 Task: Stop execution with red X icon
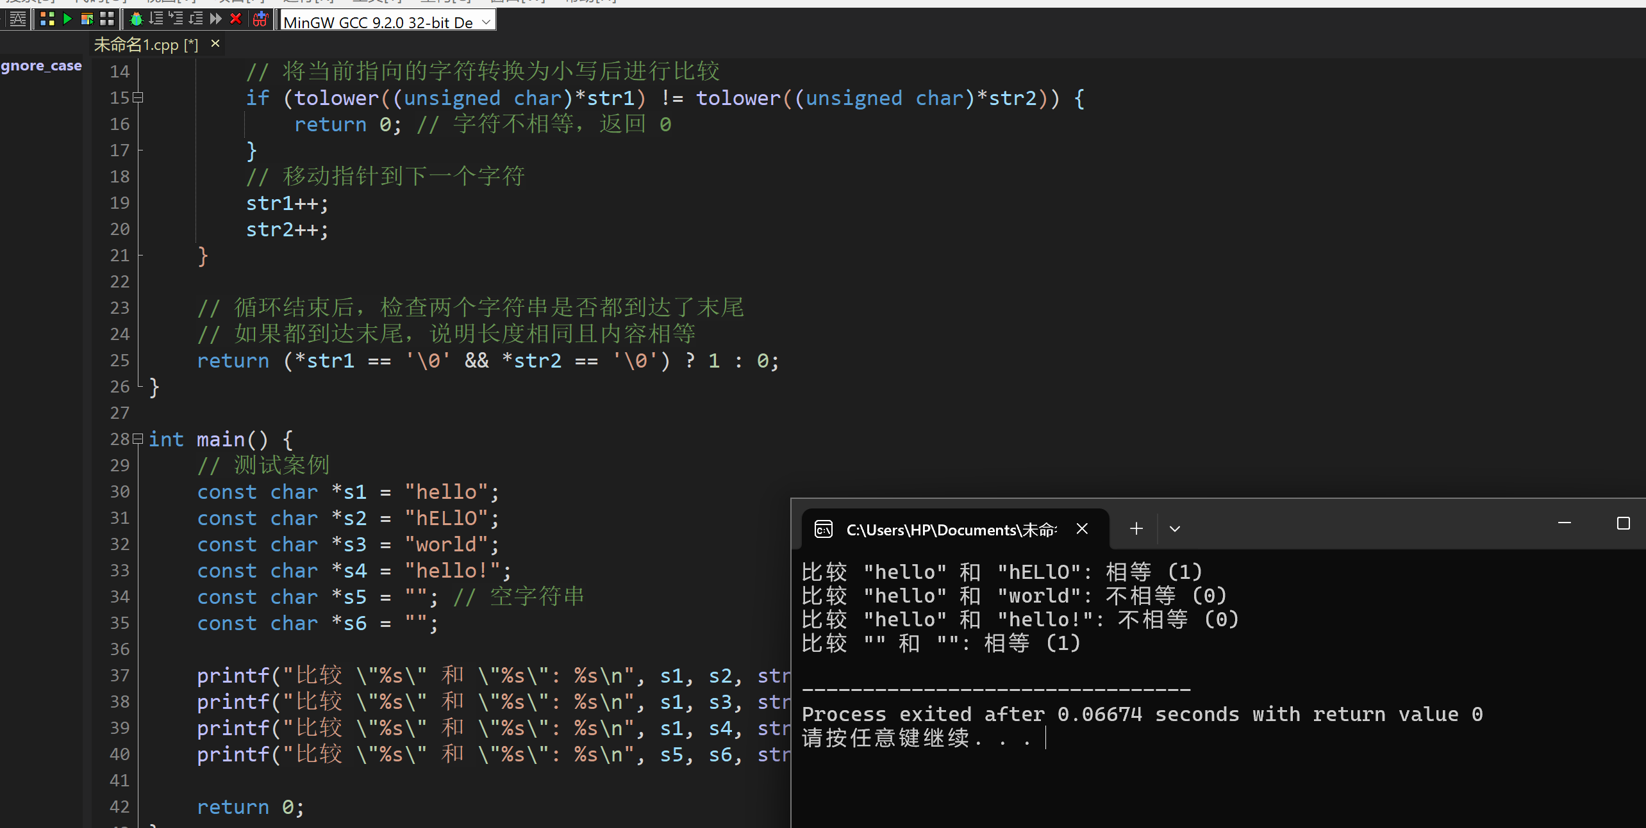click(x=236, y=19)
